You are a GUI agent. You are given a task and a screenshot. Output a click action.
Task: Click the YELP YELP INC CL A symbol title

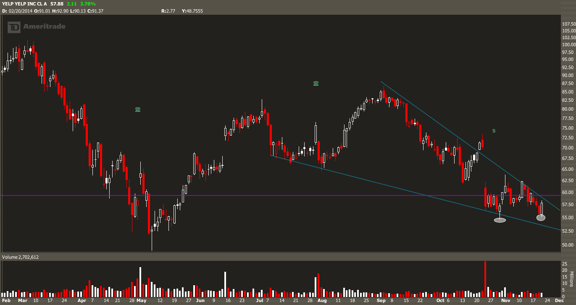[24, 3]
